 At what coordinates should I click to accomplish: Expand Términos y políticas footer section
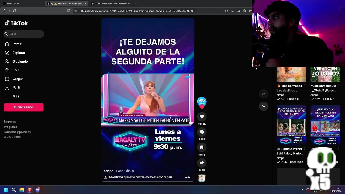(x=17, y=132)
